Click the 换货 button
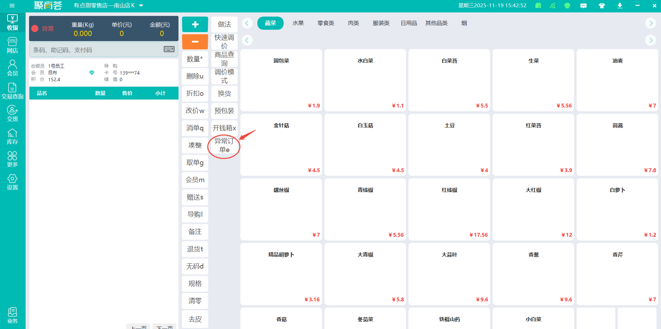661x329 pixels. point(224,94)
